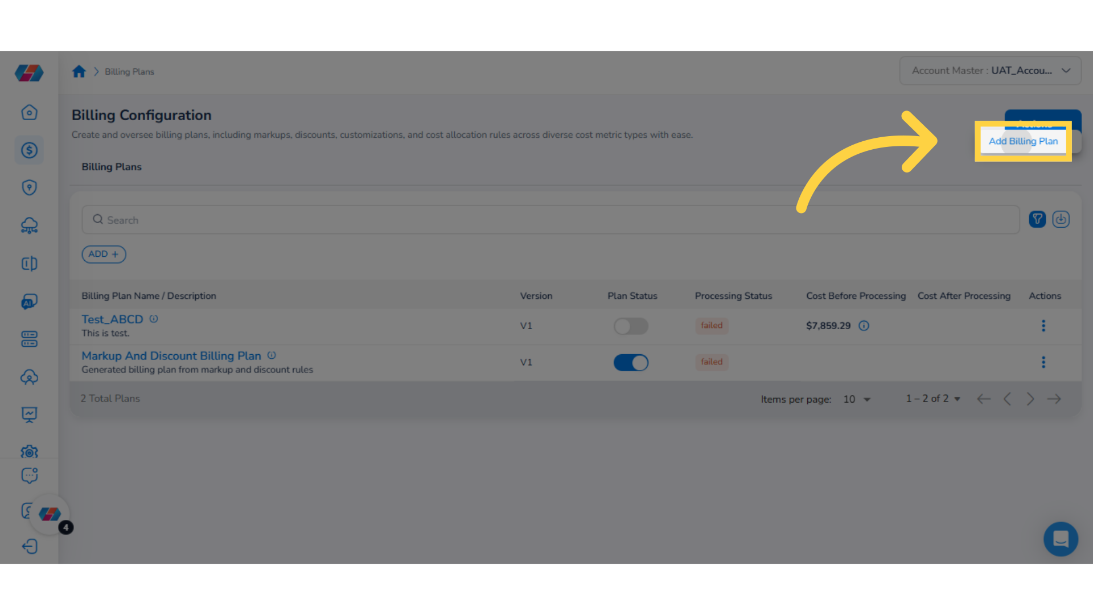The width and height of the screenshot is (1093, 615).
Task: Click the logout icon in the sidebar
Action: (29, 547)
